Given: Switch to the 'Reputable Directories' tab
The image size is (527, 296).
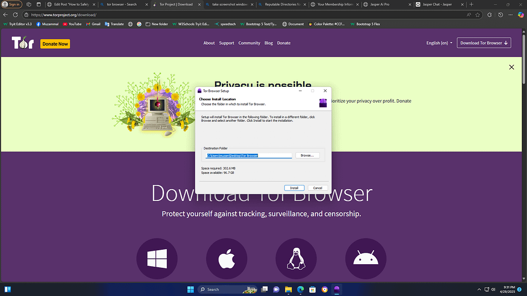Looking at the screenshot, I should tap(283, 4).
